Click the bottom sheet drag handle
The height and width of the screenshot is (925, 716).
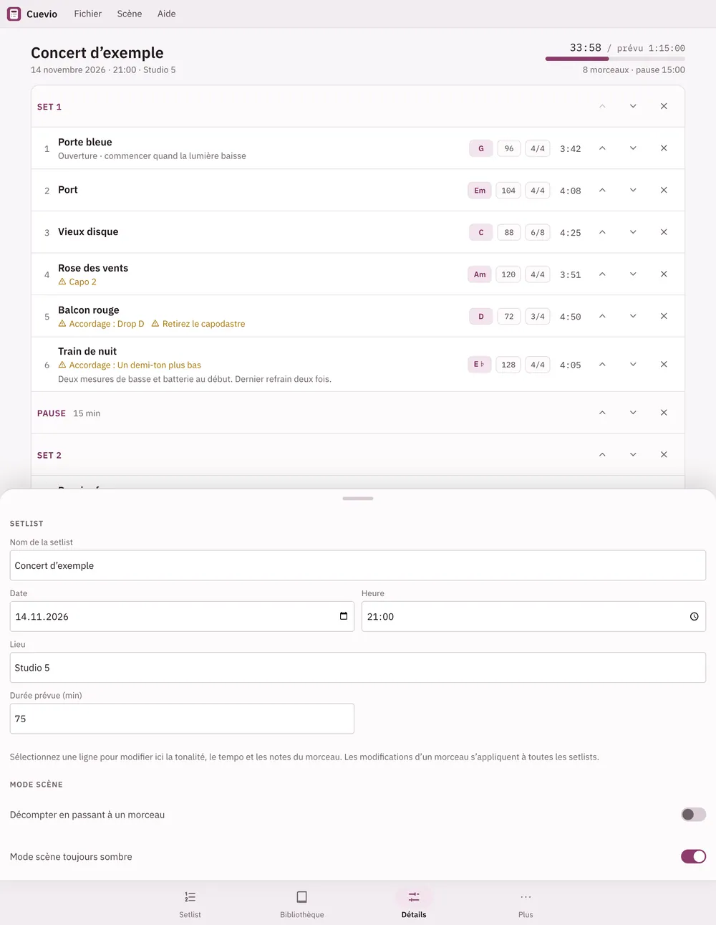[x=358, y=498]
